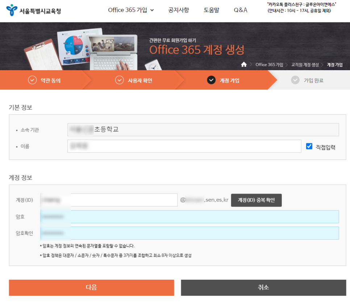Go to 교직원 계정 생성 breadcrumb link
Viewport: 350px width, 304px height.
(305, 65)
